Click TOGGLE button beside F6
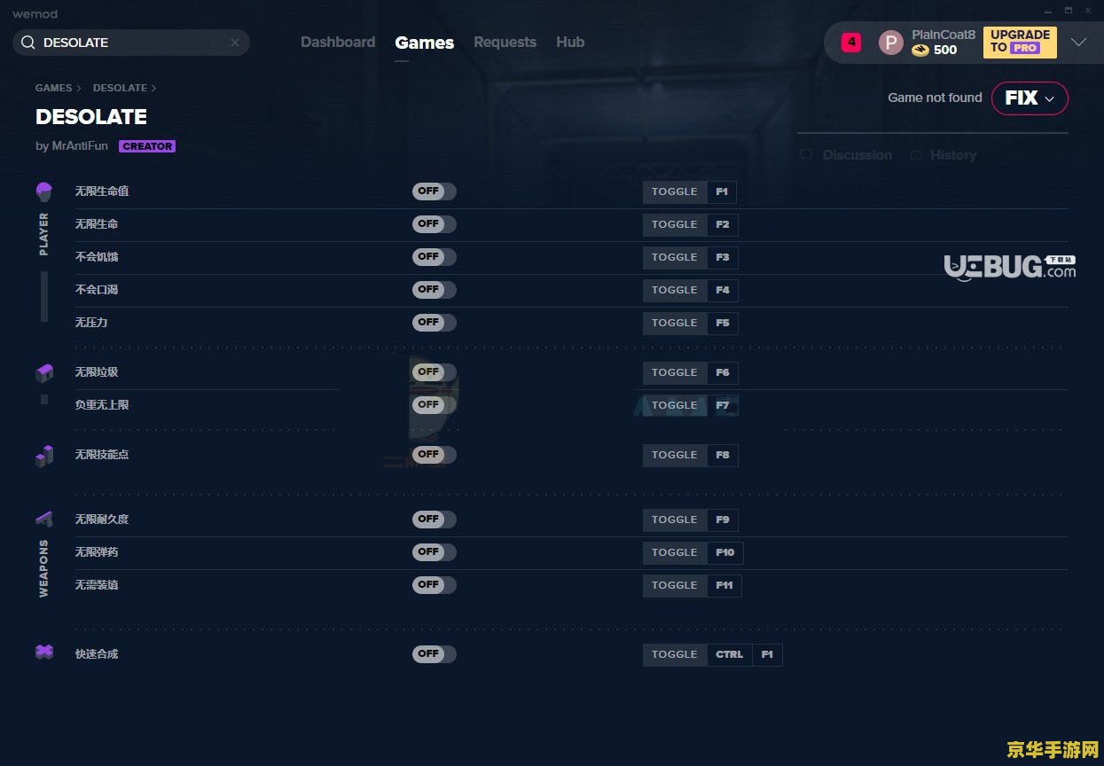 pos(675,373)
